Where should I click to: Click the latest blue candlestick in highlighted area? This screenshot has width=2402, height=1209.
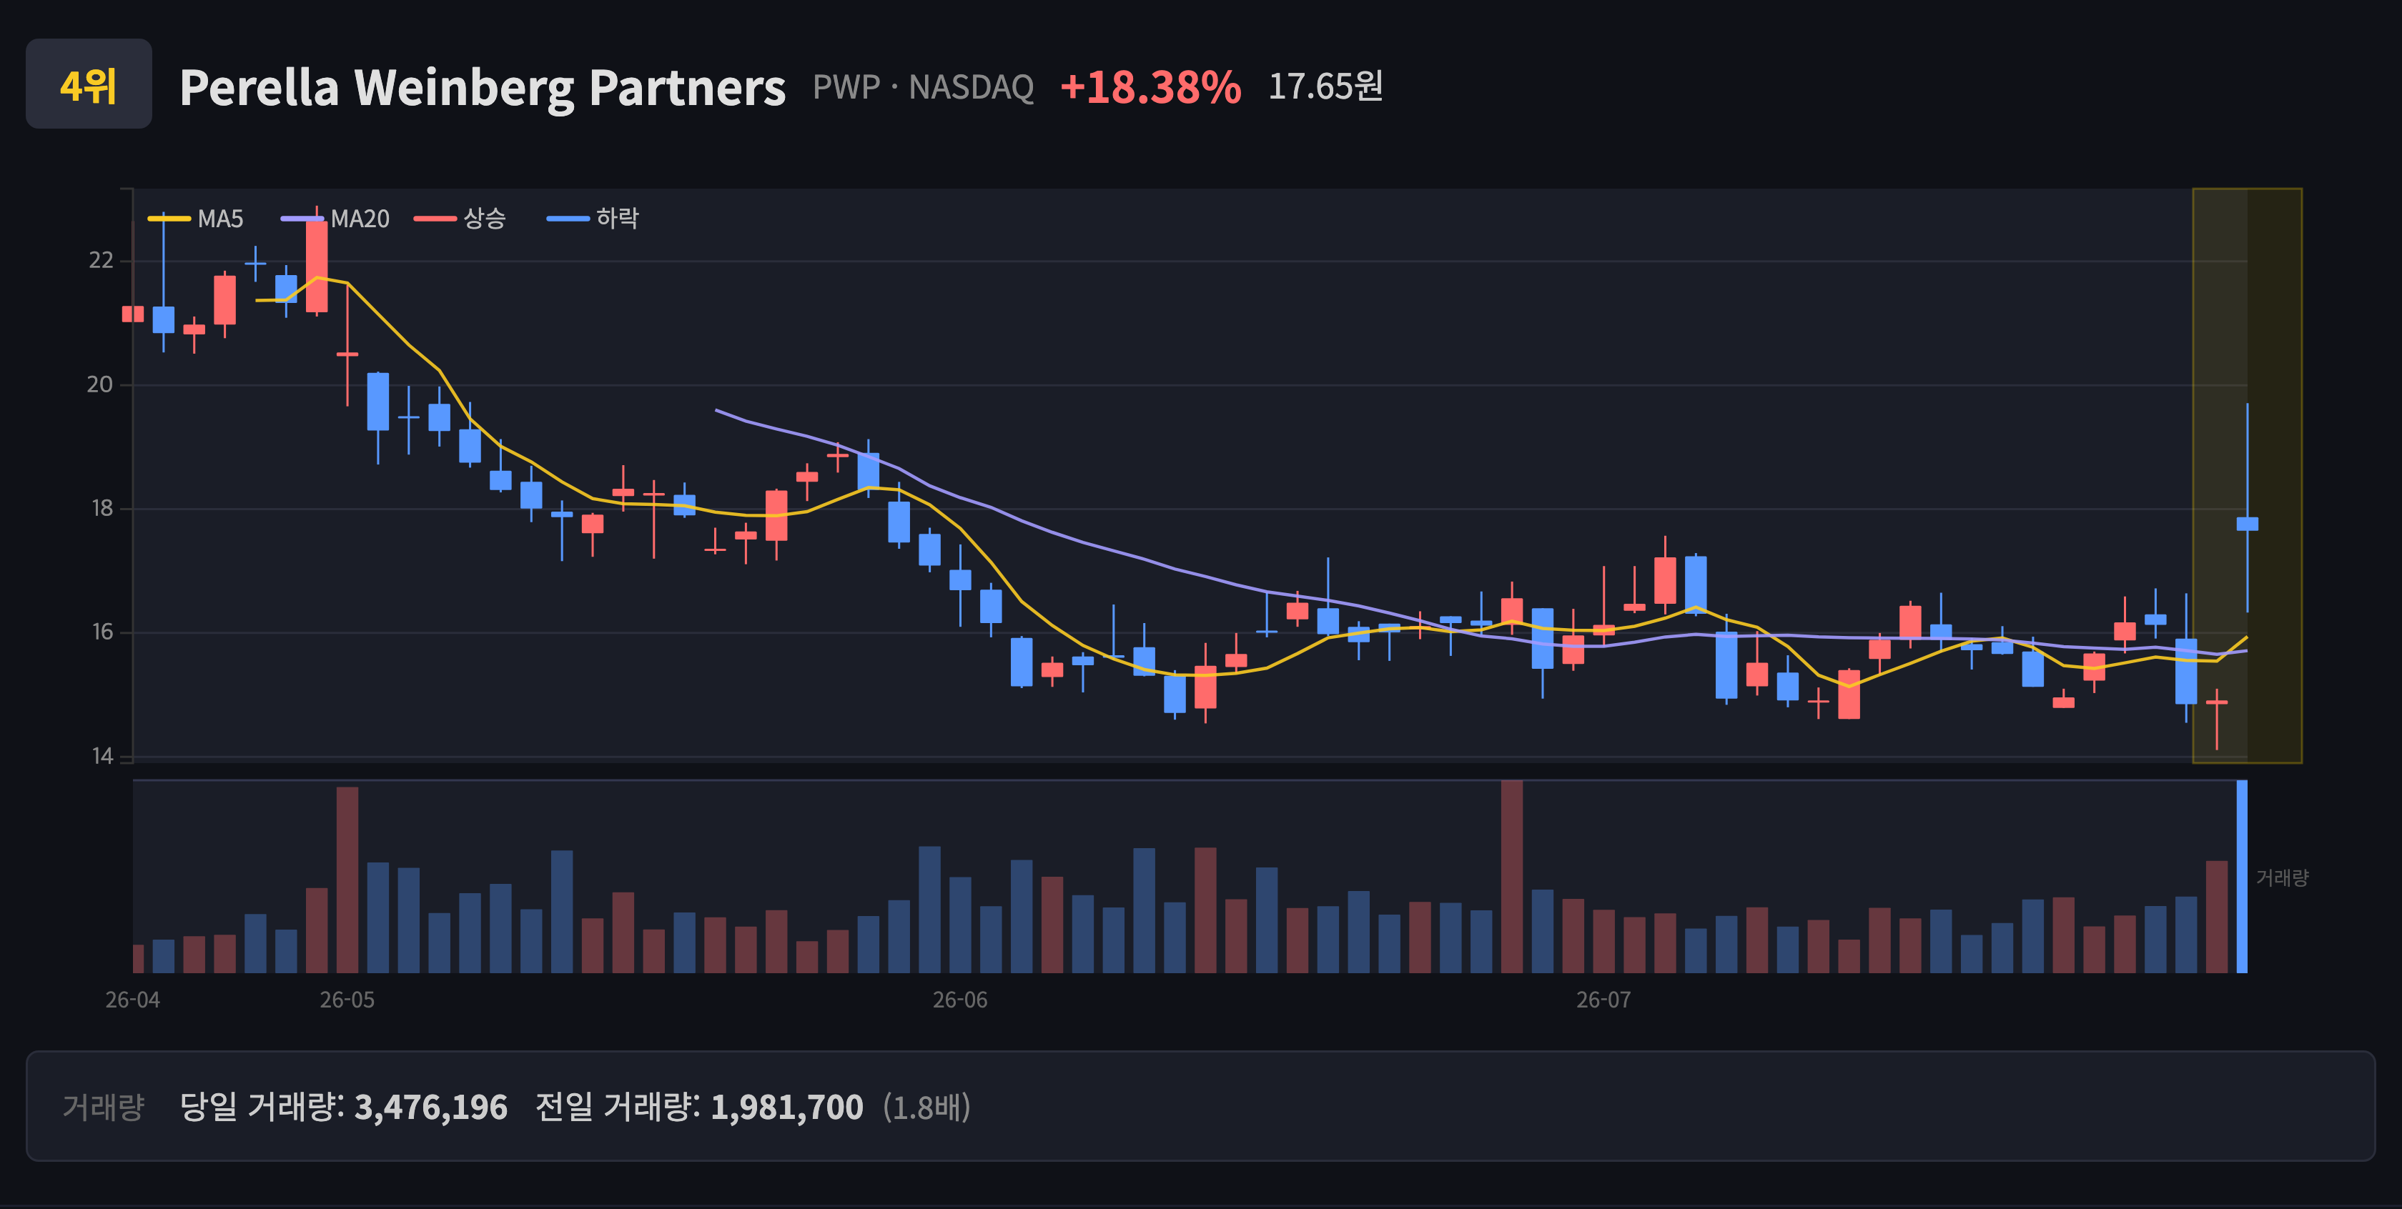click(2247, 524)
